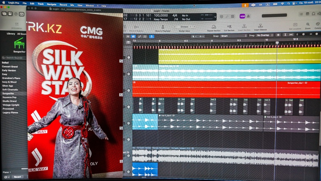Click the Revert button in Library
321x181 pixels.
click(17, 177)
